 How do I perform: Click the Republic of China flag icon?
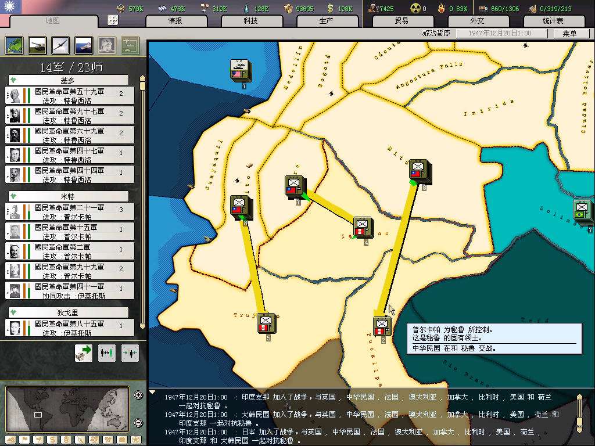(10, 7)
